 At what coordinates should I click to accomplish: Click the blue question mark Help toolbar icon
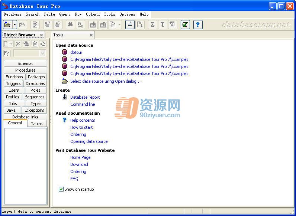point(198,24)
